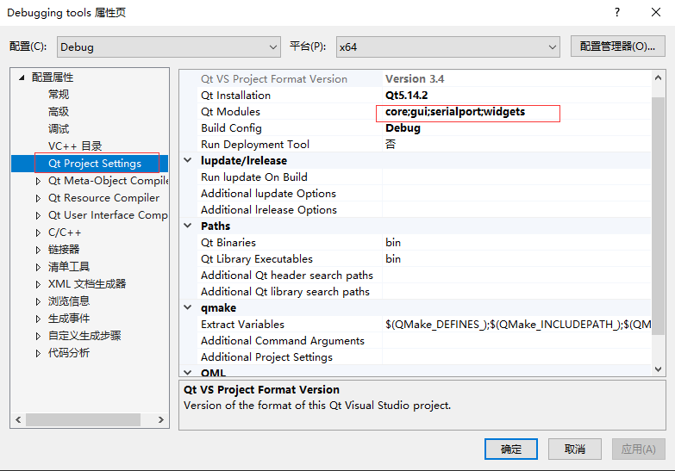Click the tree scroll right arrow
Screen dimensions: 675x471
(161, 419)
